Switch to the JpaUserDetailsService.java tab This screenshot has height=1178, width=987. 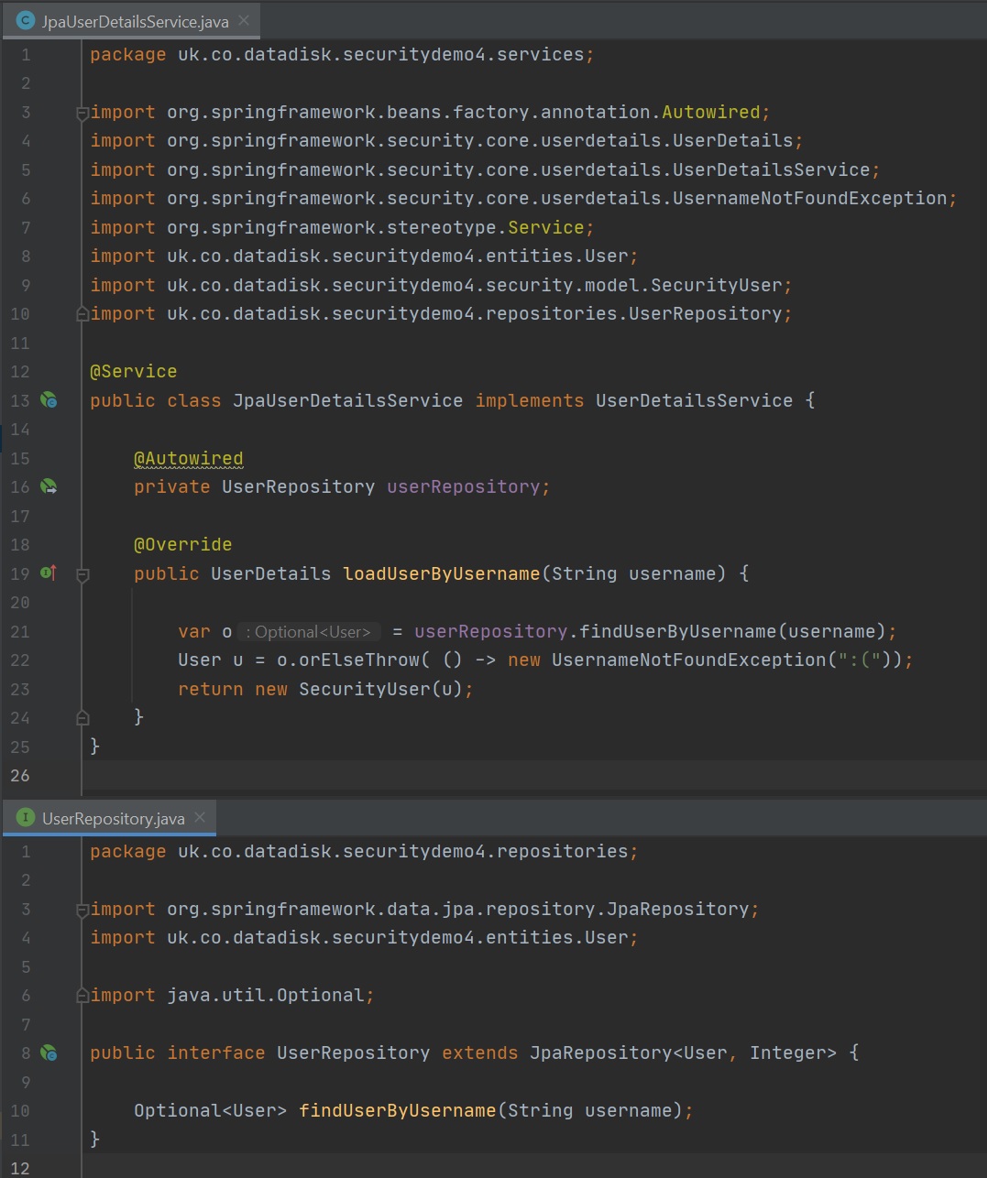(x=134, y=21)
